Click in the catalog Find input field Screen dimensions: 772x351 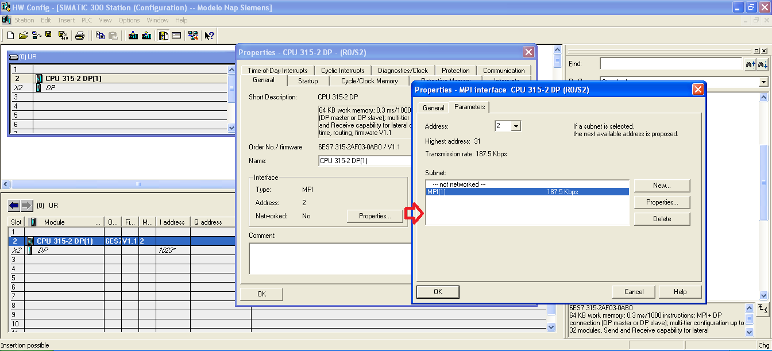[670, 64]
